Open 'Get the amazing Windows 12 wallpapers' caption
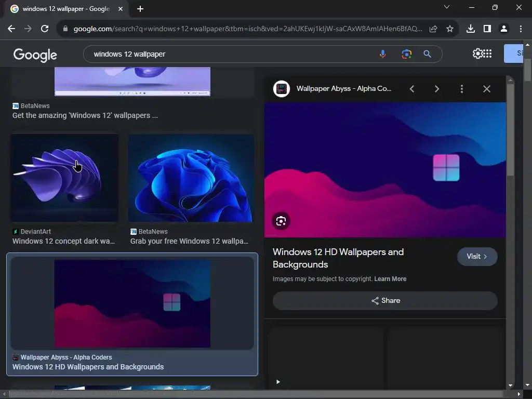This screenshot has height=399, width=532. coord(85,115)
